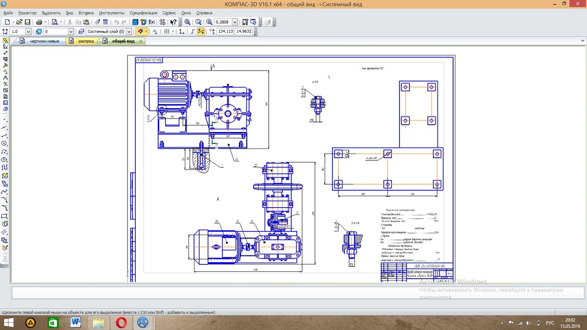587x330 pixels.
Task: Select the Rectangle tool in left toolbar
Action: (x=5, y=216)
